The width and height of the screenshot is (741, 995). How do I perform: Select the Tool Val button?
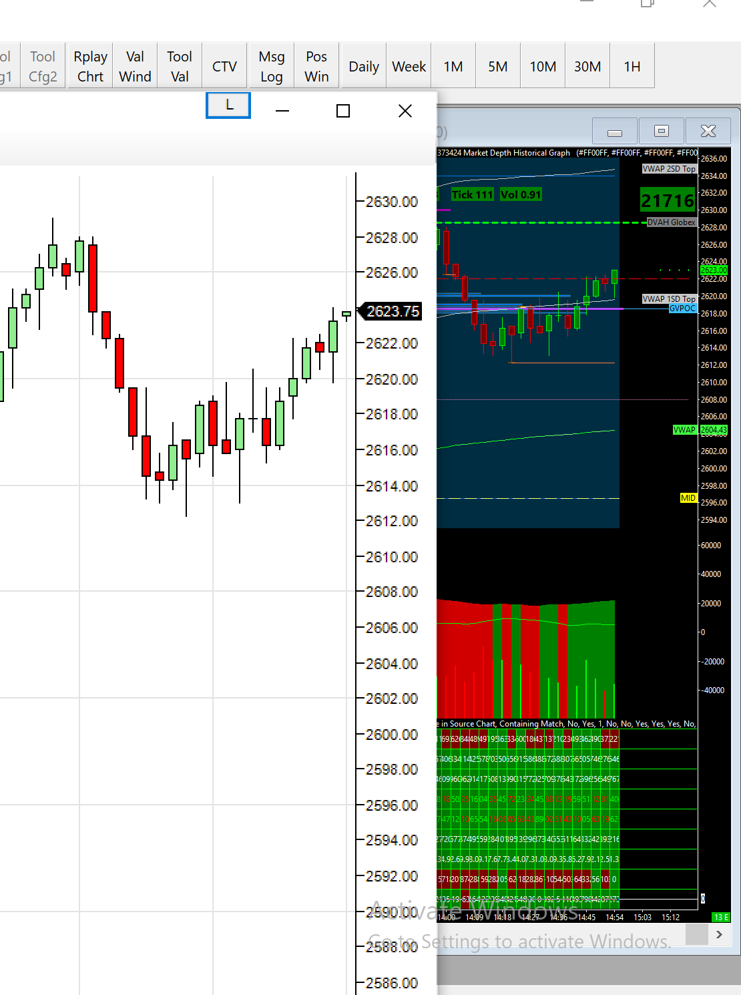(180, 66)
